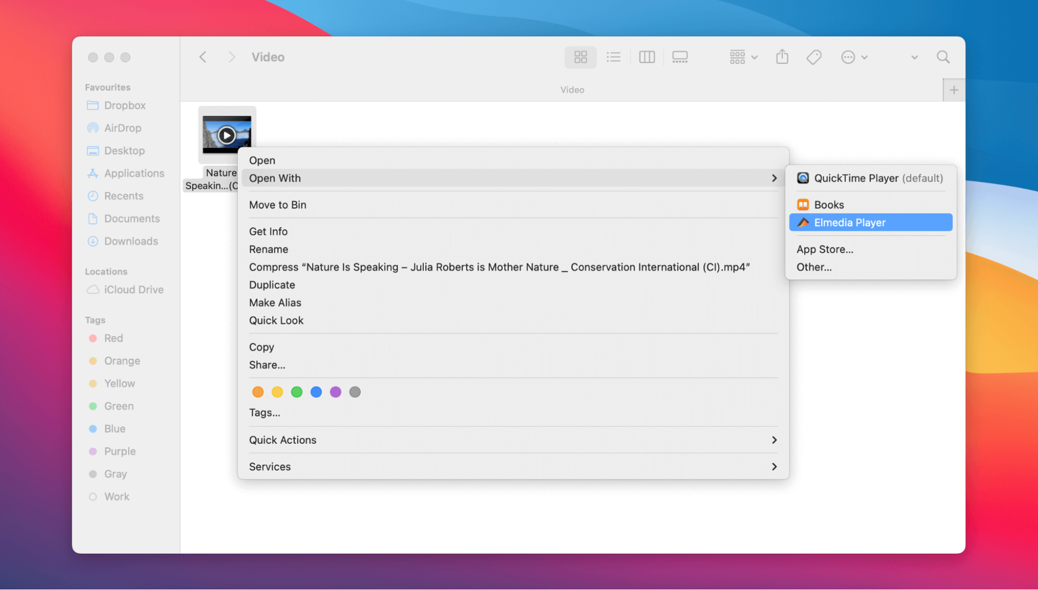Select icon grid view button
The image size is (1038, 590).
click(x=581, y=57)
